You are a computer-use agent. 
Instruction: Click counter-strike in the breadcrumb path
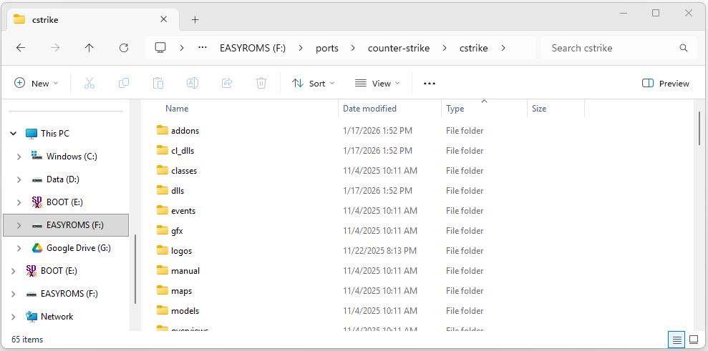tap(399, 48)
